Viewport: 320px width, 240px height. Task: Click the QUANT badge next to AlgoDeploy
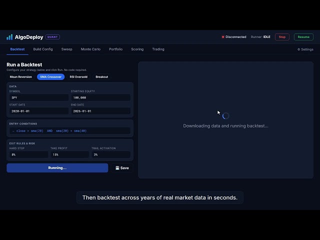click(x=52, y=37)
